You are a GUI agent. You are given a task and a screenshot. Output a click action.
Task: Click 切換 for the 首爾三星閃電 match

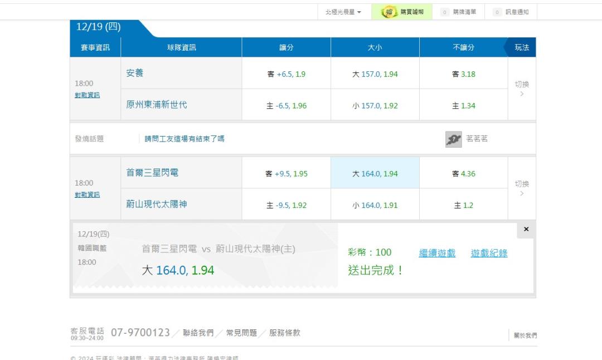tap(522, 188)
